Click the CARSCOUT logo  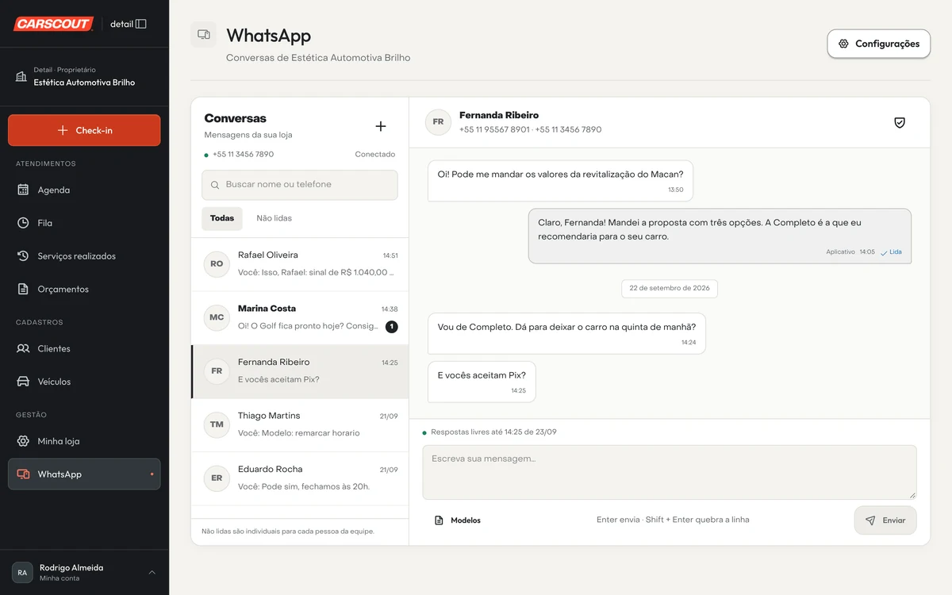(53, 24)
